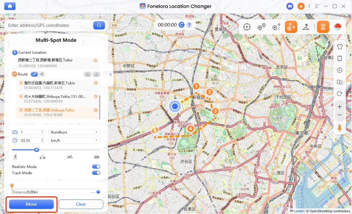Click map marker 5
The image size is (352, 214).
click(155, 130)
